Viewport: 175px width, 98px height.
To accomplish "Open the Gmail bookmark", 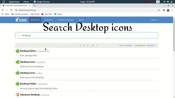I will point(35,14).
